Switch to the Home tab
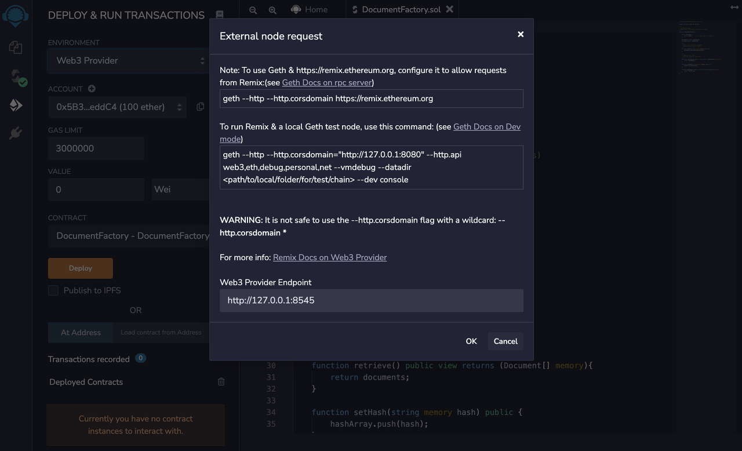The width and height of the screenshot is (742, 451). 310,9
